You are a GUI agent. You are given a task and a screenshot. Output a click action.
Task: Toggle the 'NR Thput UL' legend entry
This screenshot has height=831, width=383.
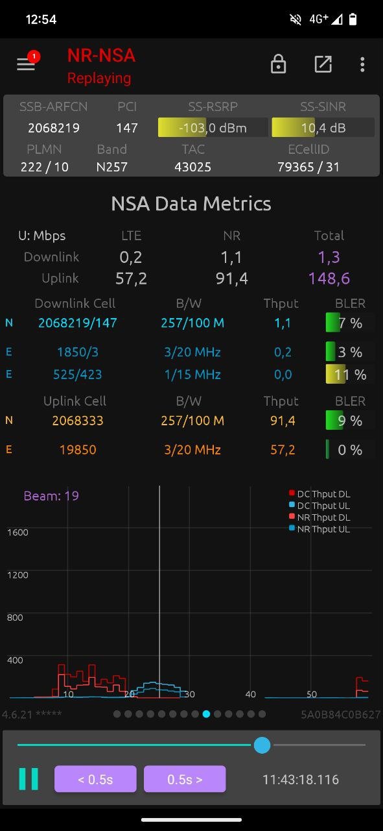click(319, 529)
